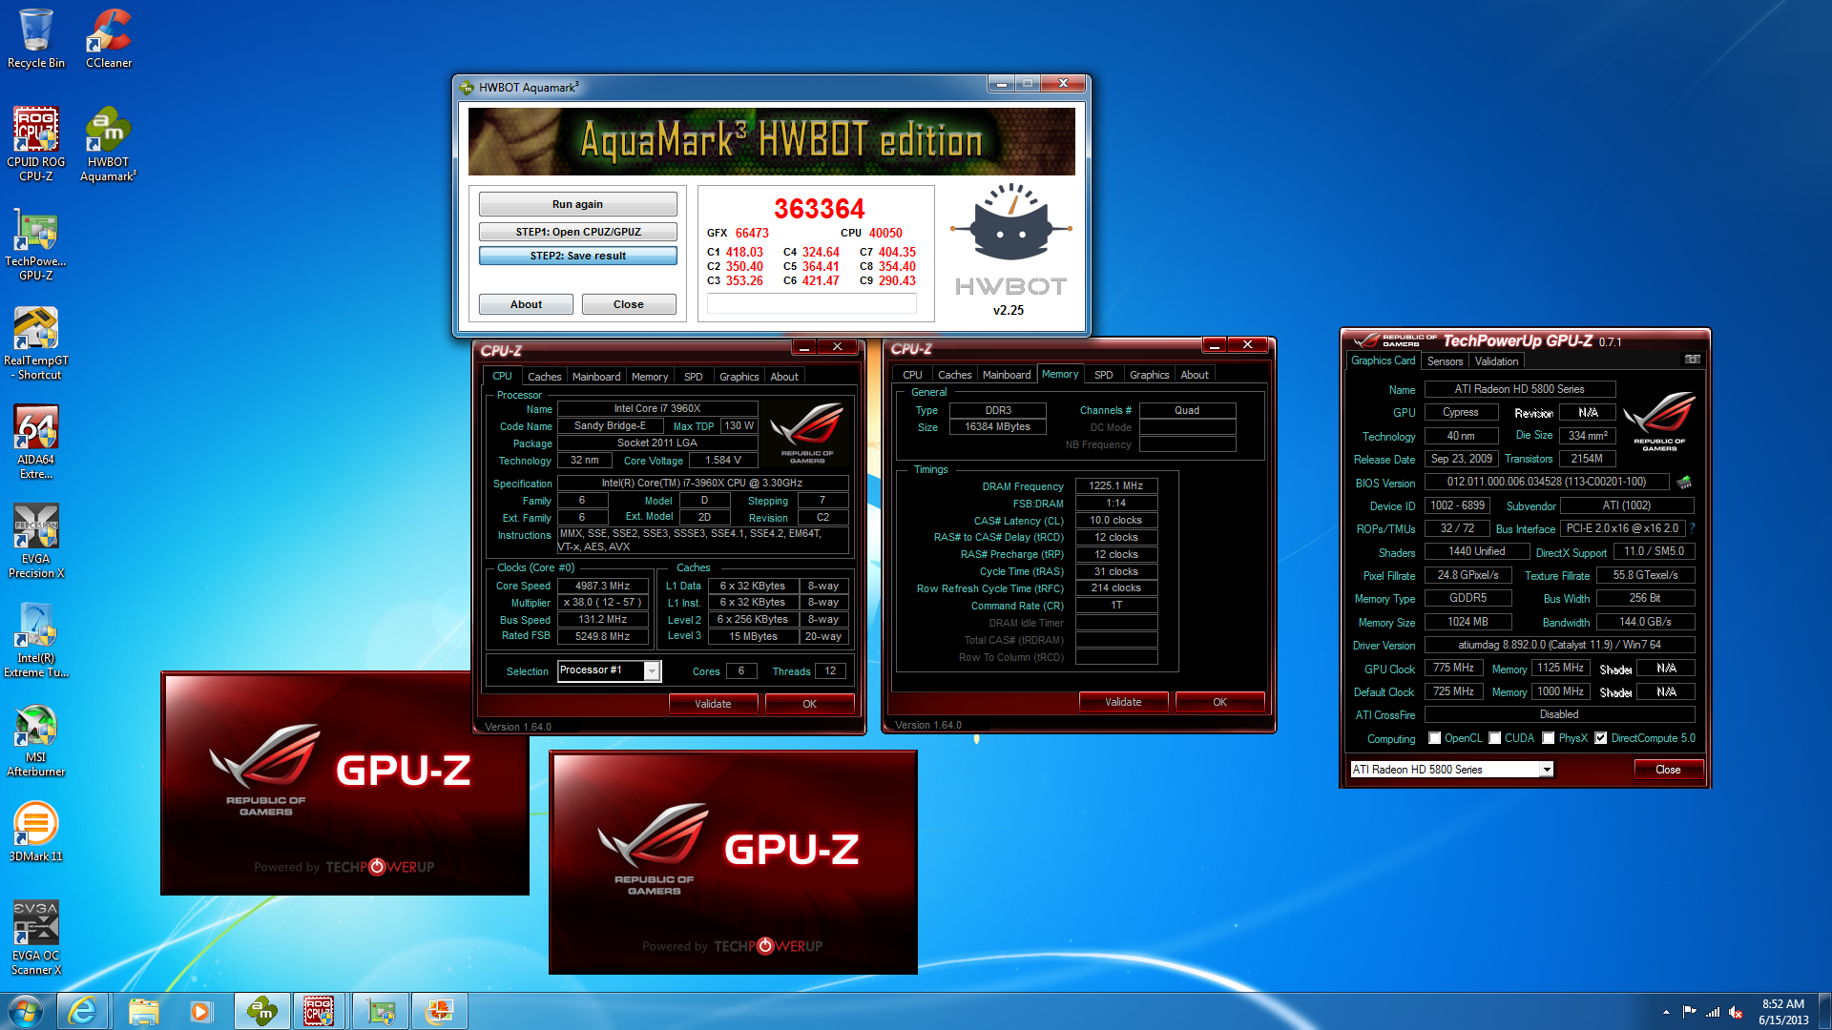The width and height of the screenshot is (1832, 1030).
Task: Open Intel Extreme Tuning desktop icon
Action: (36, 640)
